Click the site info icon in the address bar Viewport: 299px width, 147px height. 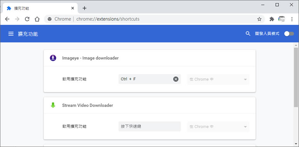(50, 19)
